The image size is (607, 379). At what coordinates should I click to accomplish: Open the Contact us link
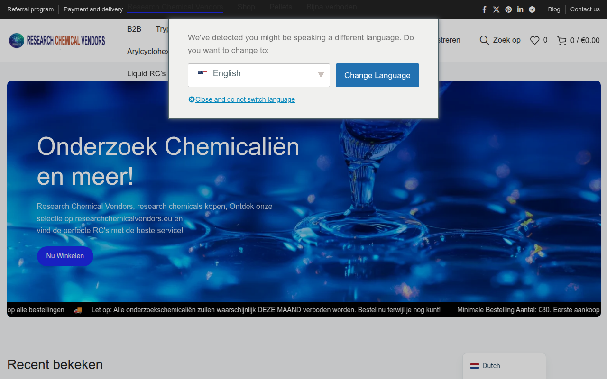[x=585, y=9]
